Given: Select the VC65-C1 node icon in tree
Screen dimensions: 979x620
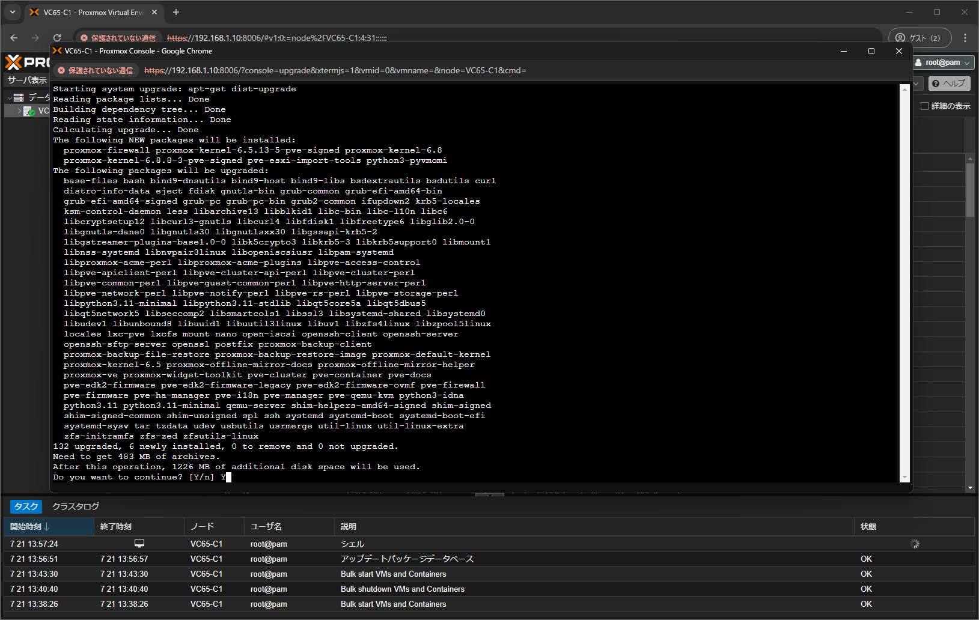Looking at the screenshot, I should click(x=29, y=111).
